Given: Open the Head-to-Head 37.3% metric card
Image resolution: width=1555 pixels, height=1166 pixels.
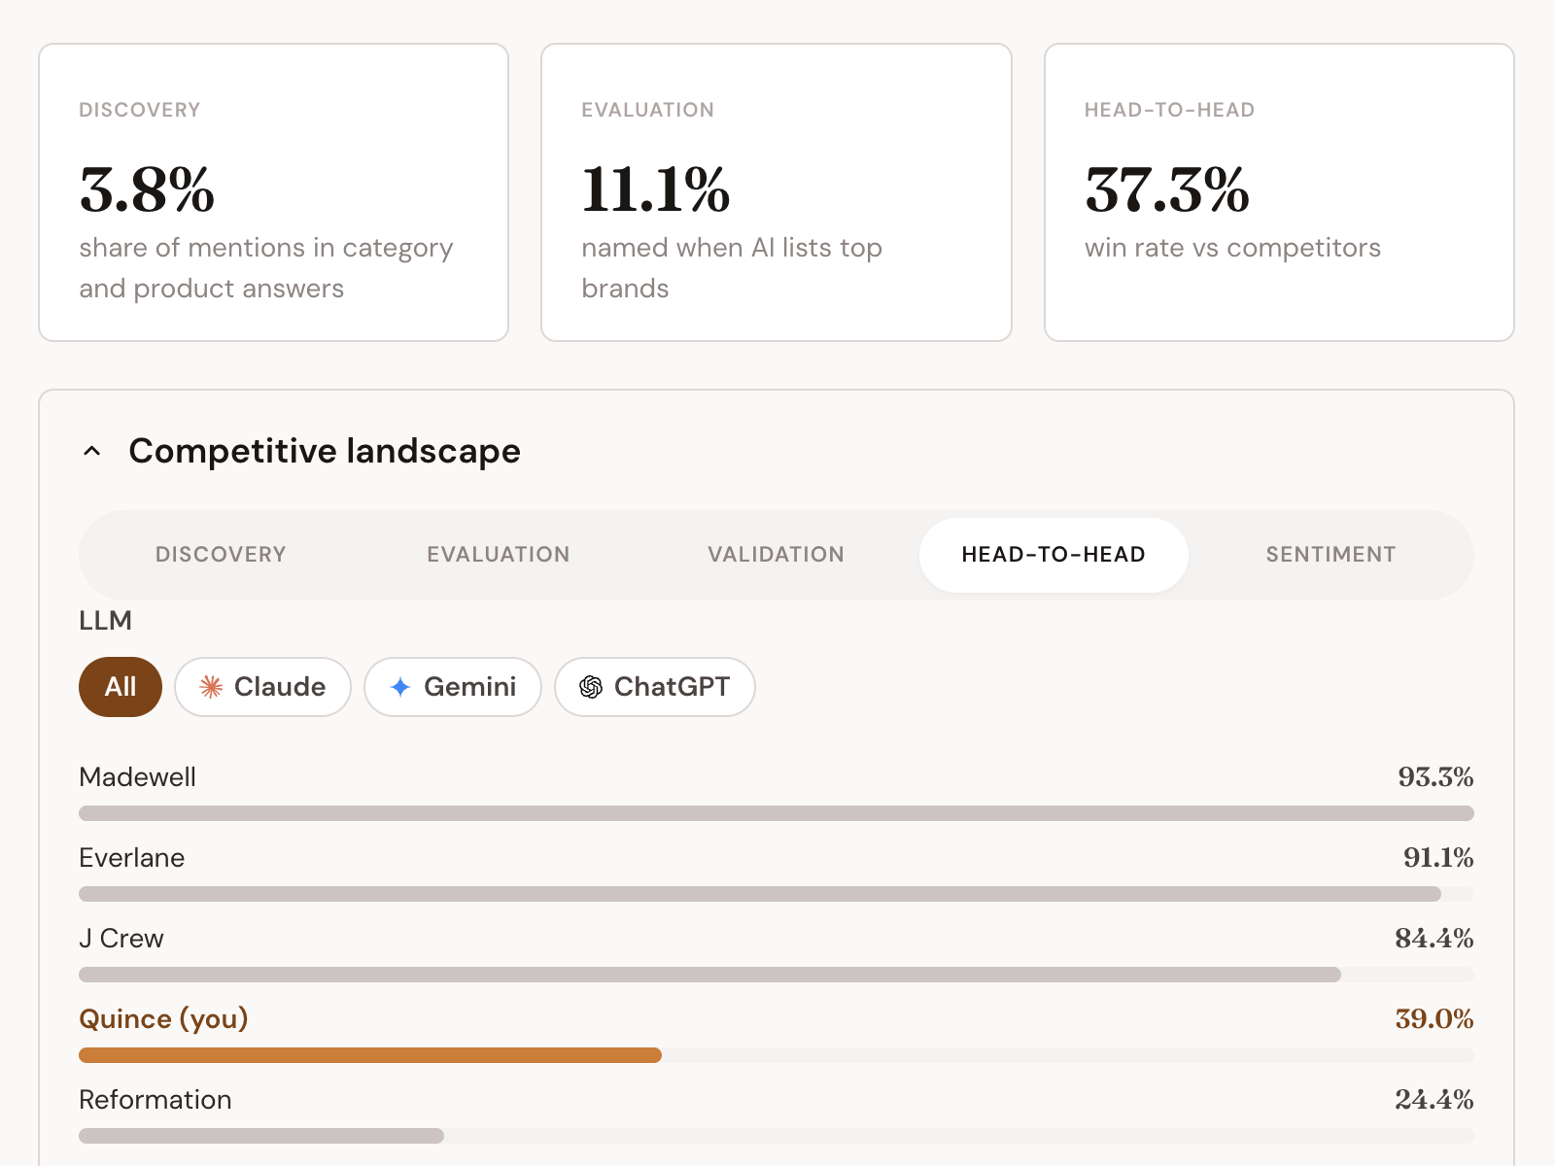Looking at the screenshot, I should click(x=1280, y=192).
